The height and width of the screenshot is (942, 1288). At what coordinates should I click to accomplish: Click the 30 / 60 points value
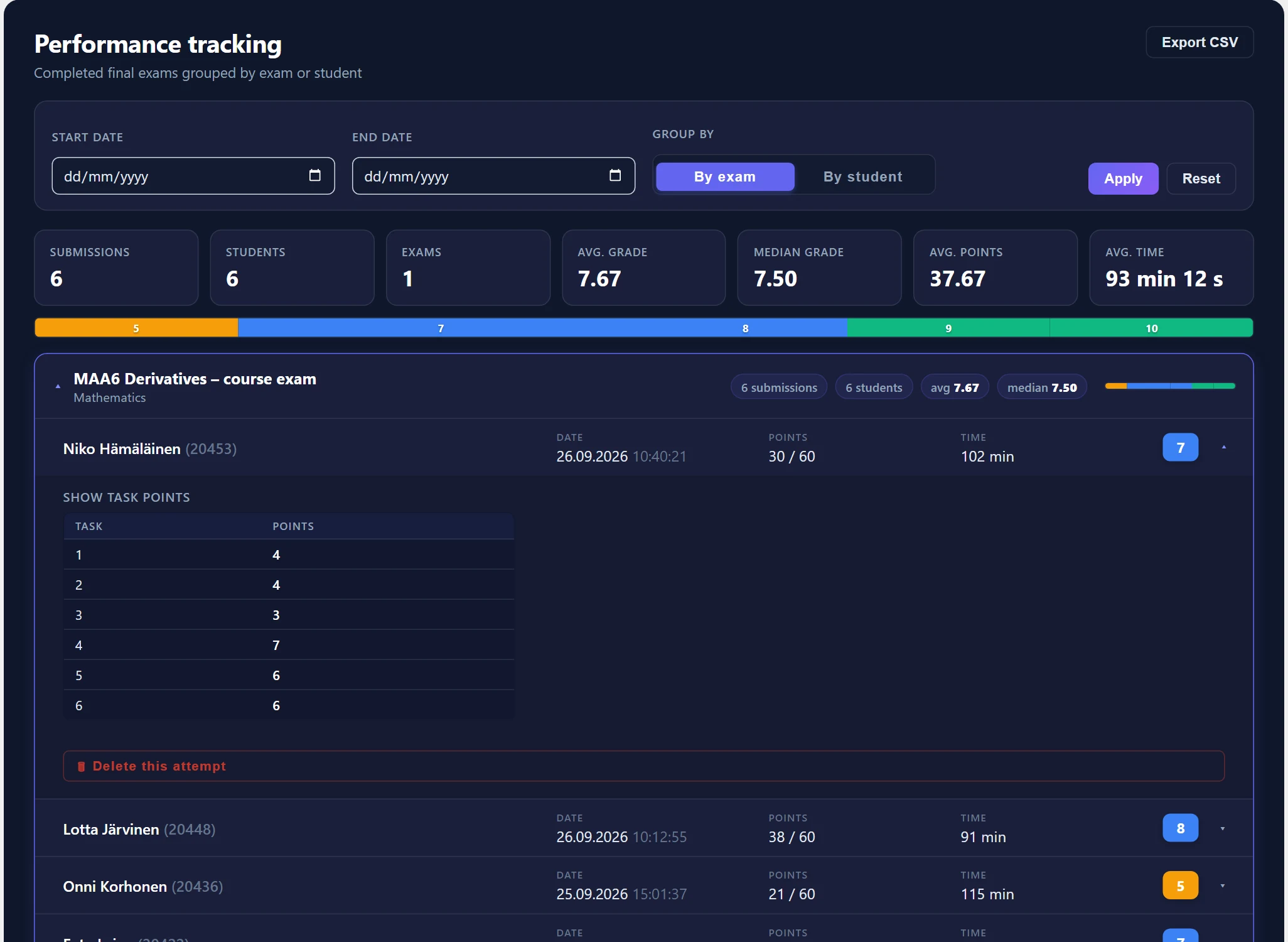(x=792, y=457)
